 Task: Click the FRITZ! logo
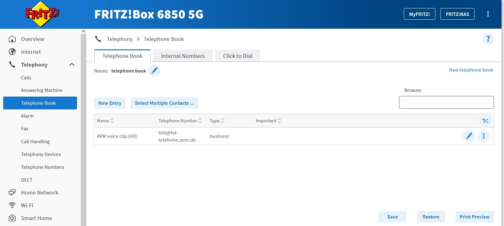[42, 14]
